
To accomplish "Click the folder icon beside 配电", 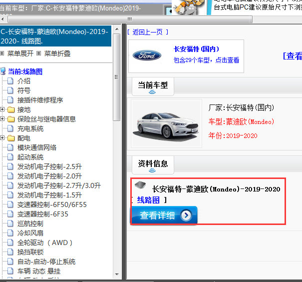I will [x=11, y=138].
